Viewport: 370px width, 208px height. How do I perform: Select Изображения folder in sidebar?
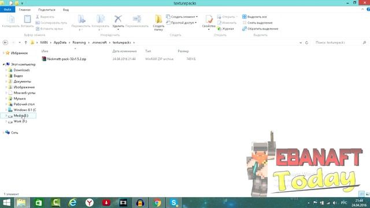tap(24, 87)
